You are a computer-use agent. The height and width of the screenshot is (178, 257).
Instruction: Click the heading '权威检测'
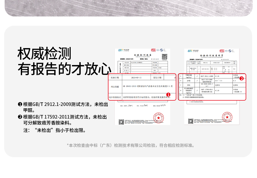tap(44, 54)
